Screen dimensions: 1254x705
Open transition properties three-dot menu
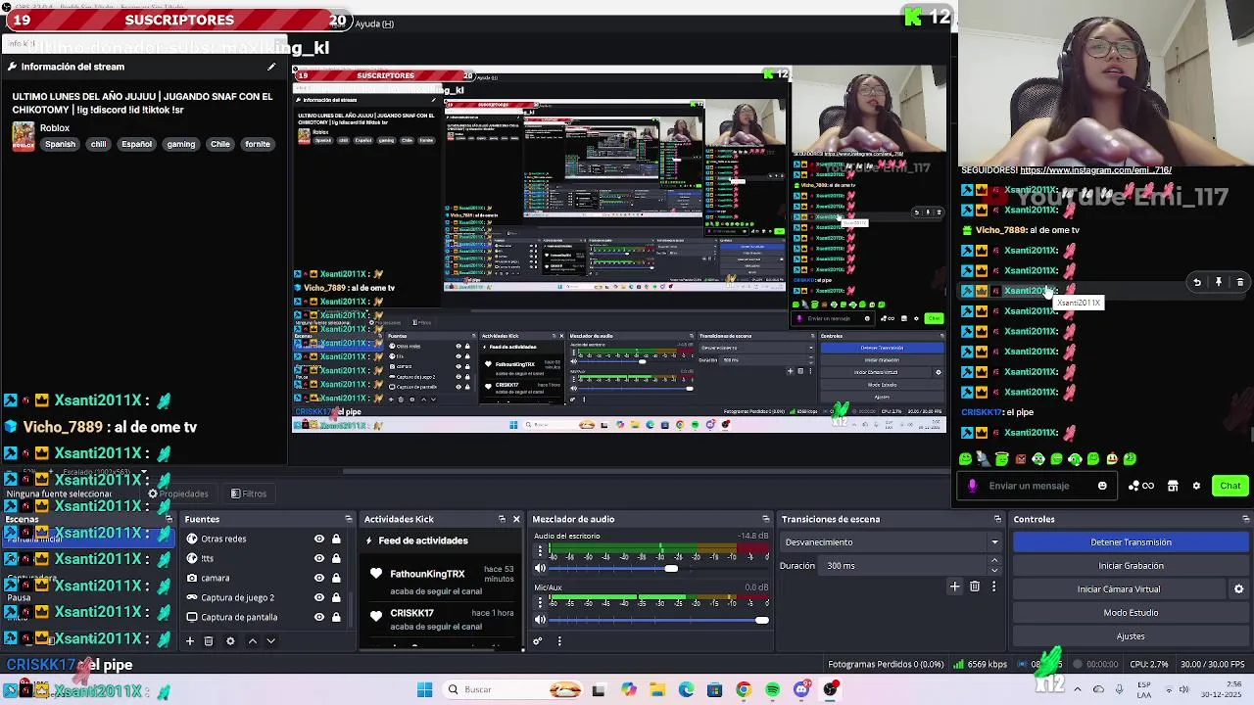[993, 587]
